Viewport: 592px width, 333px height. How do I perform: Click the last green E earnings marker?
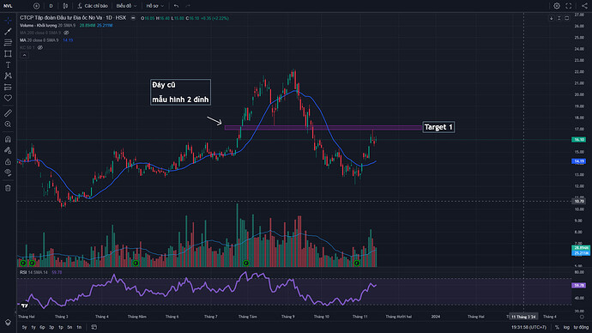[357, 263]
